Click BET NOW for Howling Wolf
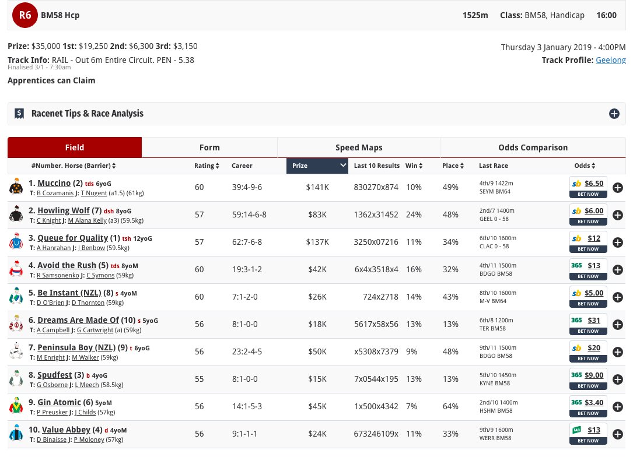Screen dimensions: 640x457 pos(588,221)
